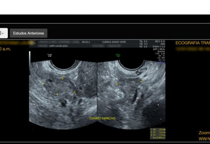The width and height of the screenshot is (210, 144).
Task: Click the Estudos Anteriores button
Action: tap(29, 33)
